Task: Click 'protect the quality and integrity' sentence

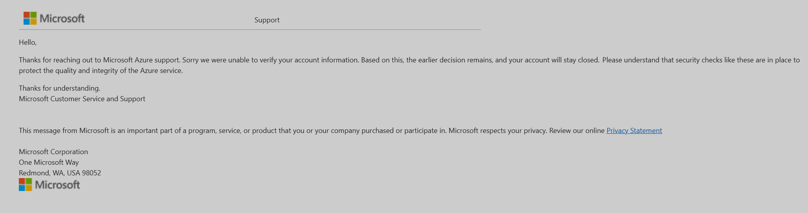Action: [101, 71]
